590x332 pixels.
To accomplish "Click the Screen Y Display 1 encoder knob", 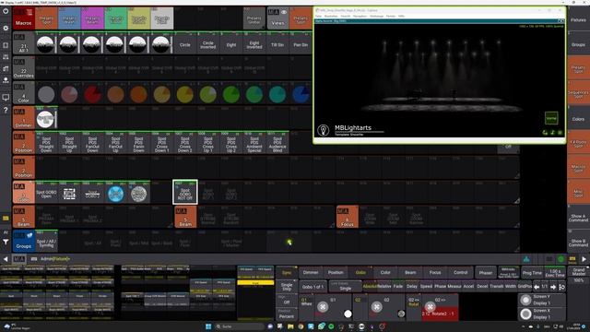I will 525,300.
